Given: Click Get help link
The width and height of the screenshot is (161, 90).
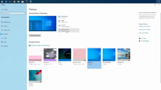Looking at the screenshot, I should click(x=144, y=38).
